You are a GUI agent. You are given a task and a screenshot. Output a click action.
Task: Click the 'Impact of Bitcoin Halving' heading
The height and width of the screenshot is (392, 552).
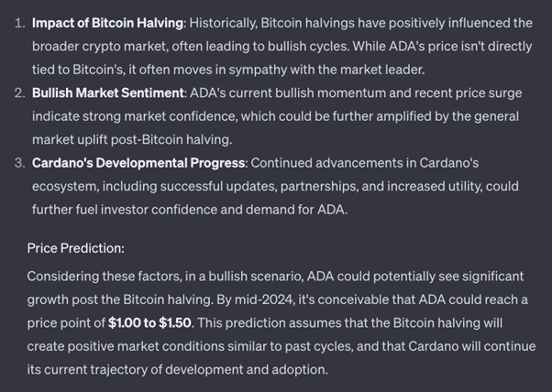(x=107, y=23)
